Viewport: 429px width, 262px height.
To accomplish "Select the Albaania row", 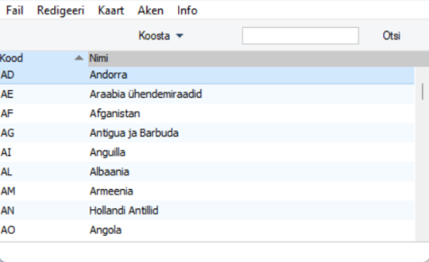I will click(207, 172).
